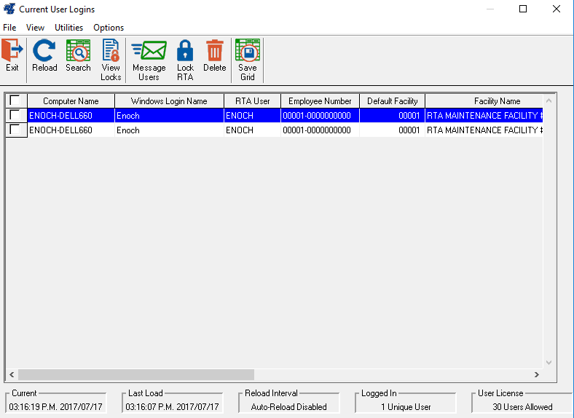This screenshot has height=418, width=574.
Task: Click the horizontal scrollbar left arrow
Action: pos(12,374)
